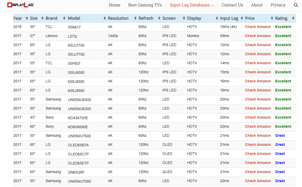Sort table by Size column arrows
This screenshot has height=187, width=302.
coord(42,18)
